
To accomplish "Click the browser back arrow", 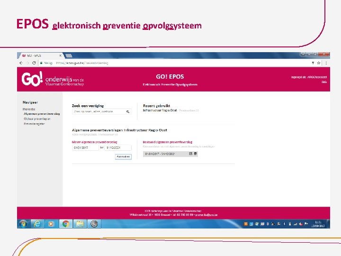I will (21, 63).
